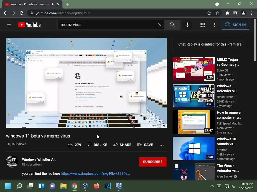Viewport: 257px width, 192px height.
Task: Open Windows 10 Sounds vs thumbnail
Action: (194, 148)
